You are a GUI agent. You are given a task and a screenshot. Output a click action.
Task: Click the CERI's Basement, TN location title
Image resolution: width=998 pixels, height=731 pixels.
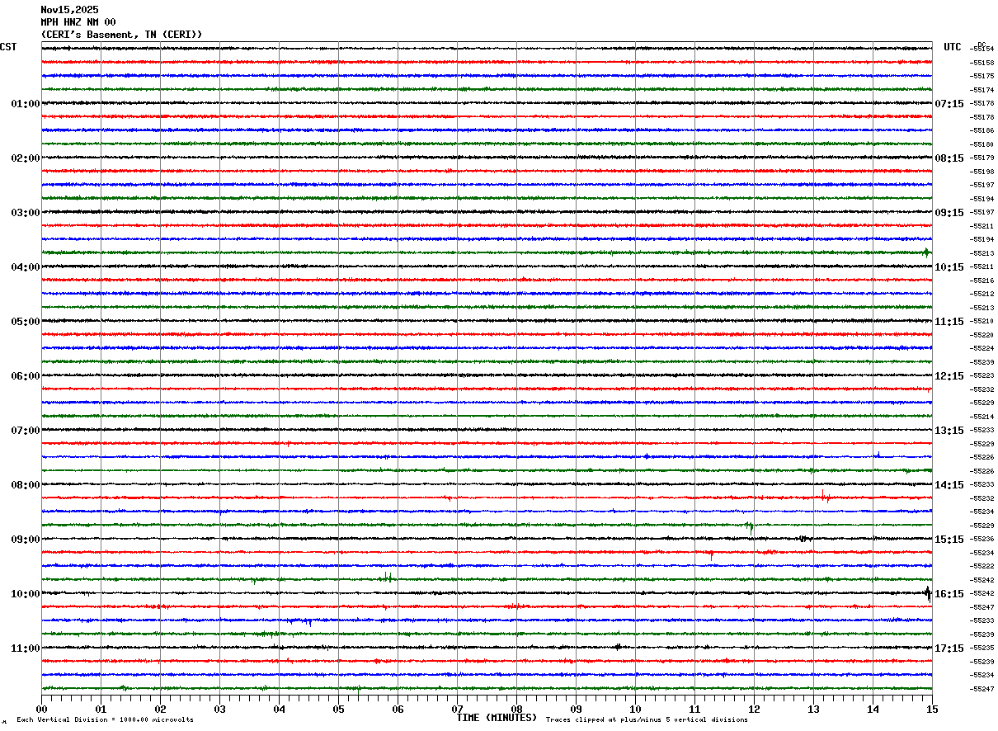coord(121,35)
